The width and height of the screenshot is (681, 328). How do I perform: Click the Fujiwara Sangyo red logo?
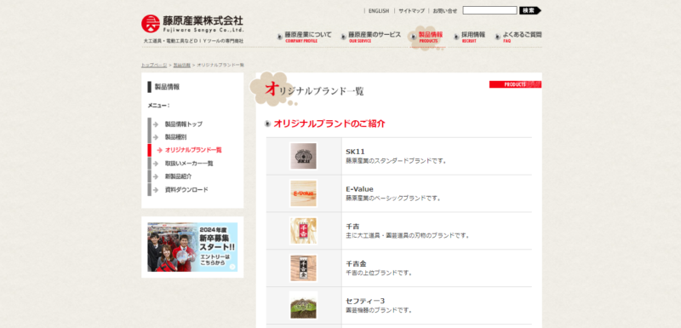(x=151, y=24)
